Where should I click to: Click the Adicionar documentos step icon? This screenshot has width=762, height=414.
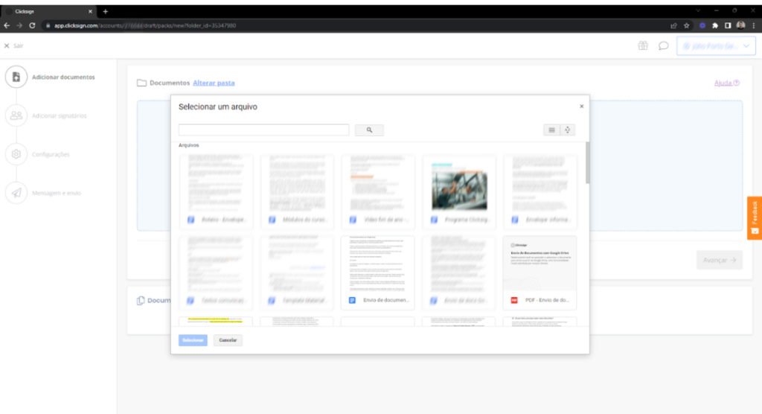pos(16,77)
